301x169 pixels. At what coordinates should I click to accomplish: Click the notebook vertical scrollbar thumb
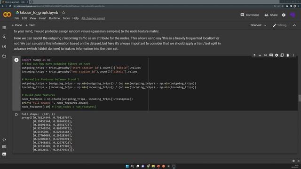point(300,98)
